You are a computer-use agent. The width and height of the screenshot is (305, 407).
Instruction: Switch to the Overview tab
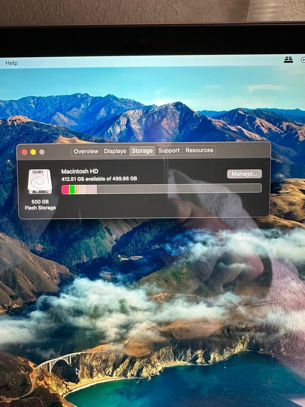(86, 151)
